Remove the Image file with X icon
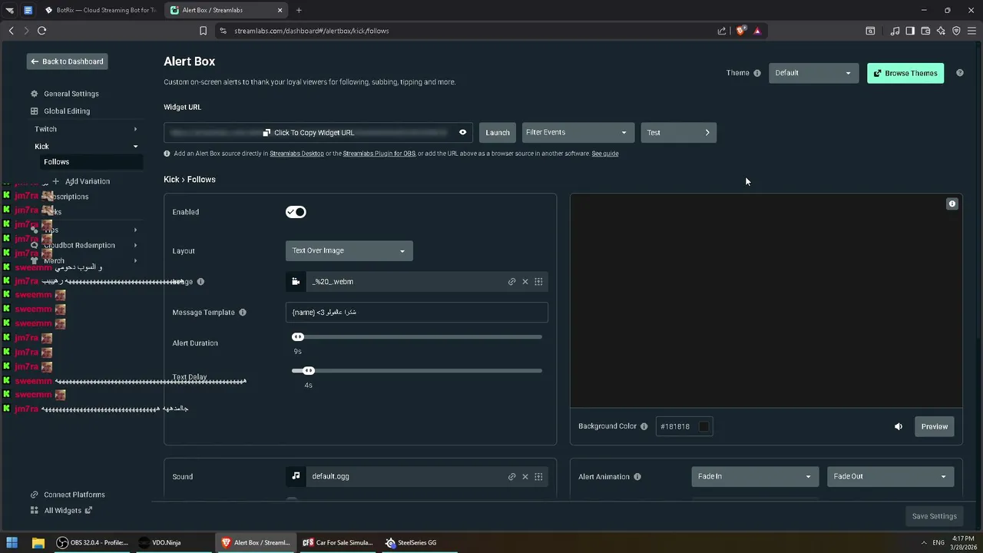The image size is (983, 553). 525,282
